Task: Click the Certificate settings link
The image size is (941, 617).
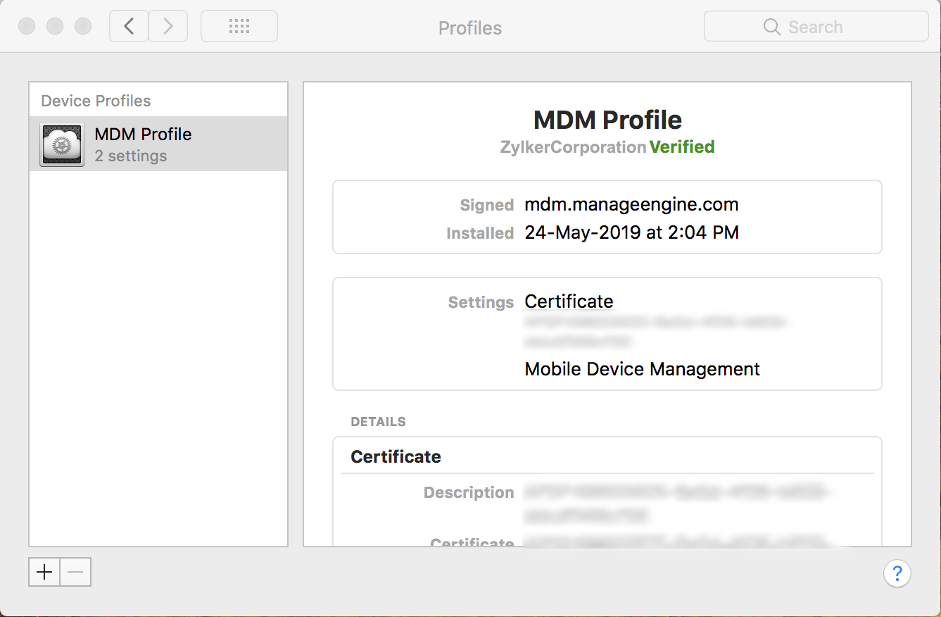Action: (569, 301)
